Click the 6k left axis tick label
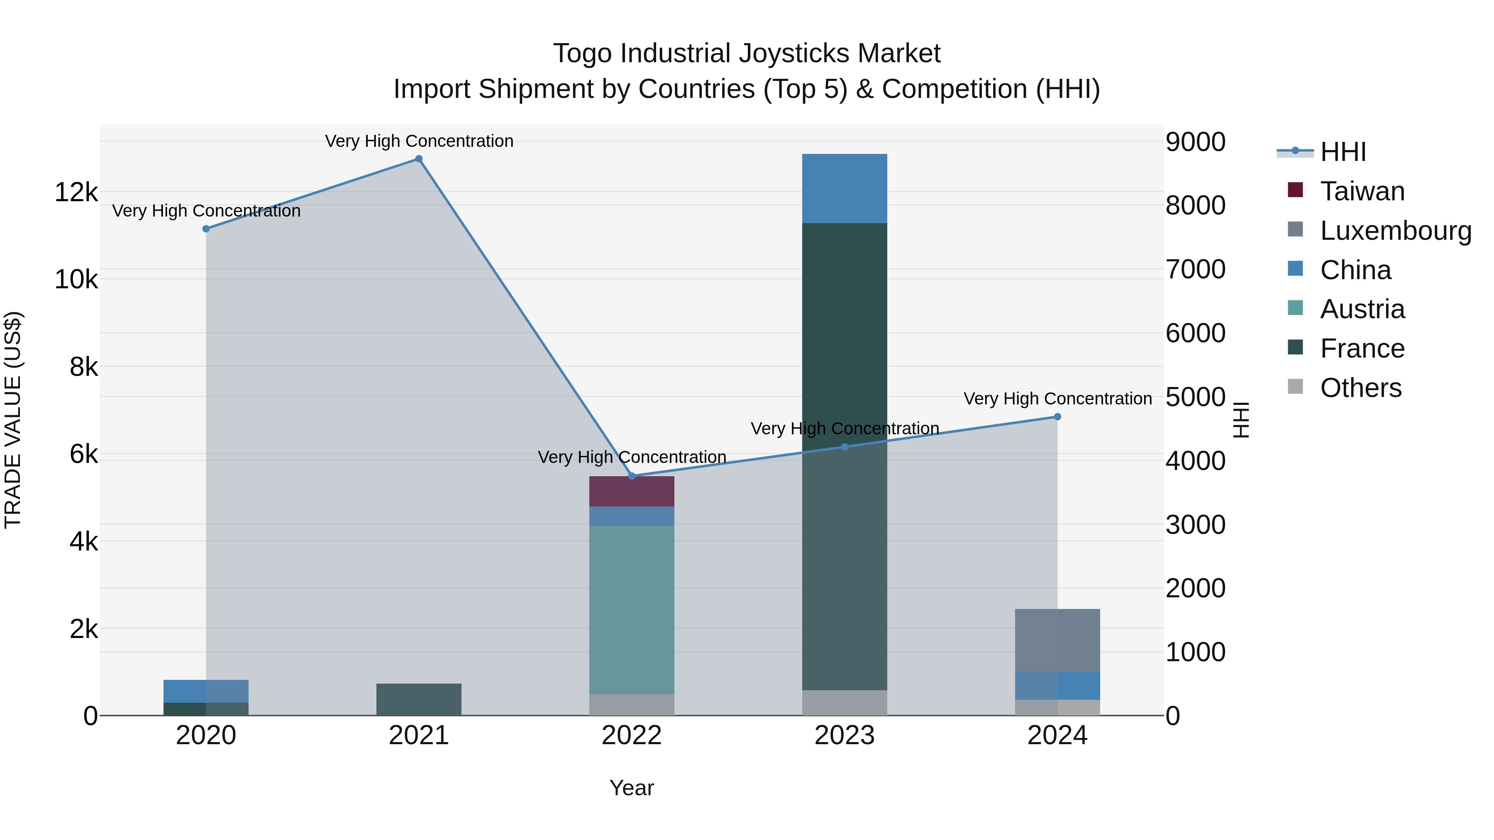 83,455
